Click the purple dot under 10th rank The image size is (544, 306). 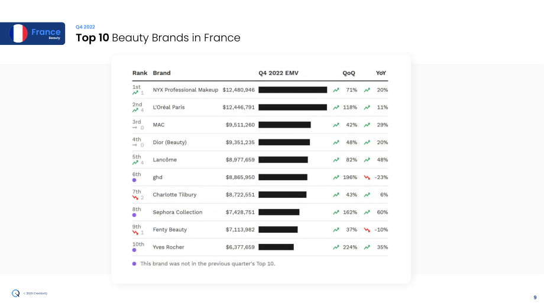134,250
